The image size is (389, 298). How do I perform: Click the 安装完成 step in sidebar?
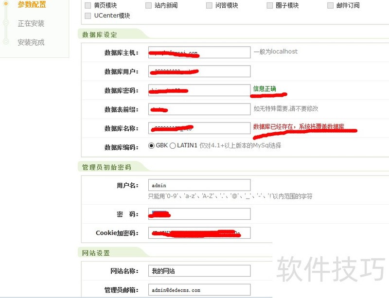coord(31,42)
